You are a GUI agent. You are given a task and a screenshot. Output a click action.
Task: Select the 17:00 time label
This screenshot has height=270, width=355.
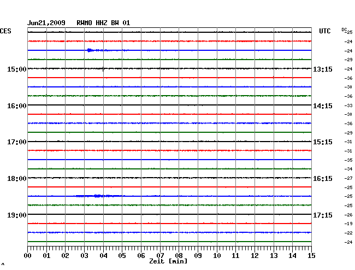(17, 142)
